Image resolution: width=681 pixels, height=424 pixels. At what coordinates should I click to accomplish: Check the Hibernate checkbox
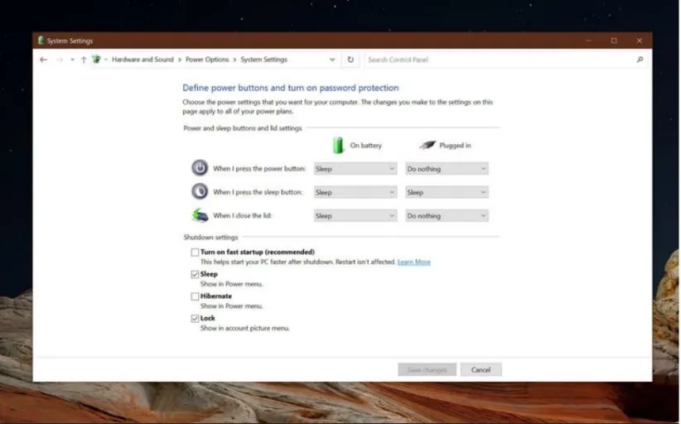tap(196, 296)
